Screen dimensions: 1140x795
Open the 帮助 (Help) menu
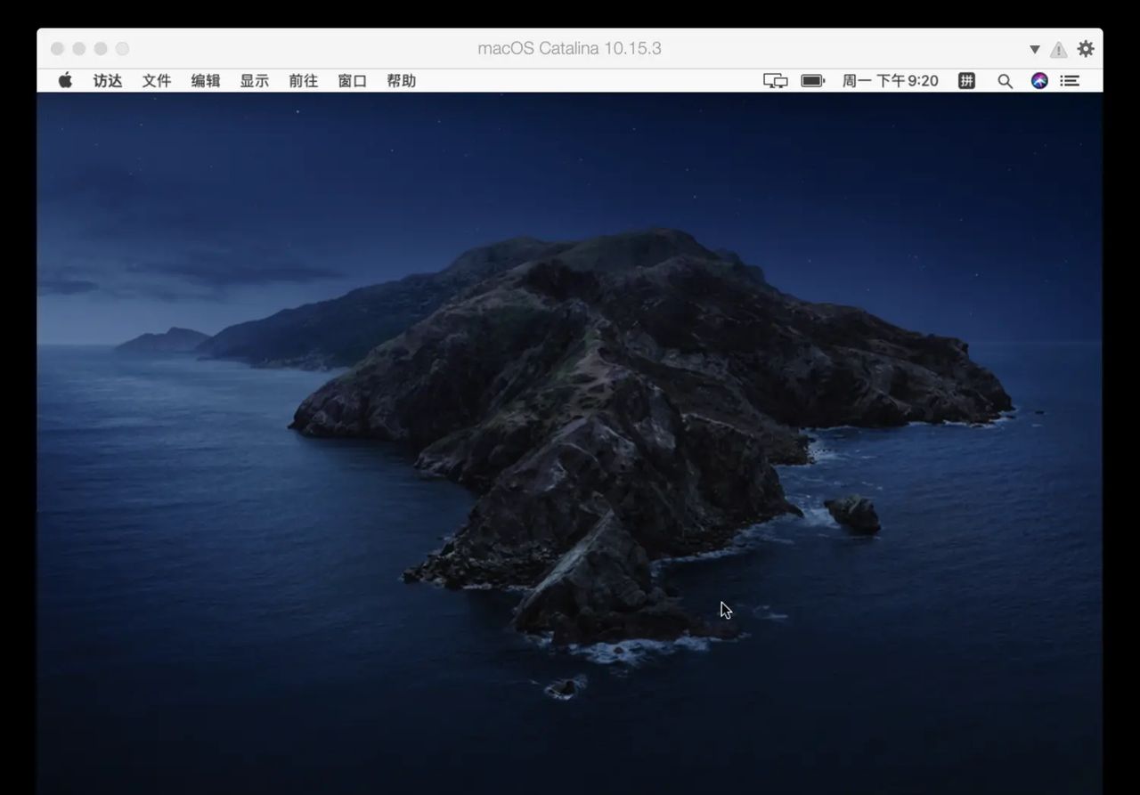(x=401, y=81)
